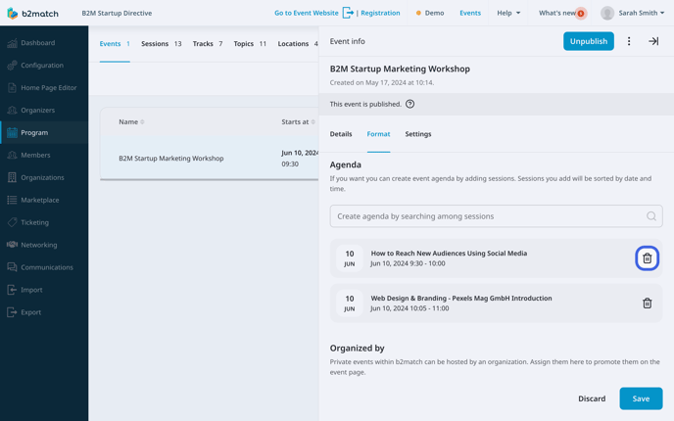
Task: Switch to the Events tab
Action: click(115, 44)
